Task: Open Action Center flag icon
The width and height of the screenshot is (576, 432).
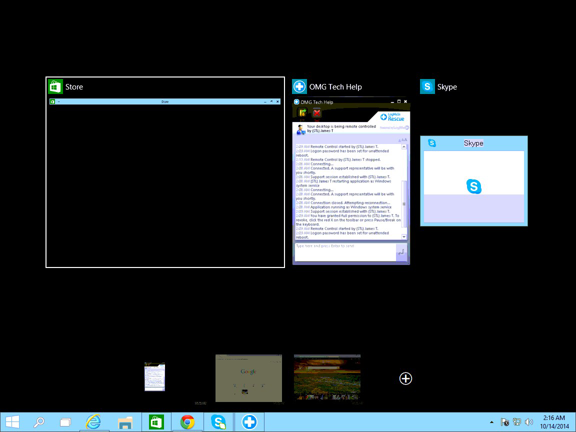Action: (x=505, y=422)
